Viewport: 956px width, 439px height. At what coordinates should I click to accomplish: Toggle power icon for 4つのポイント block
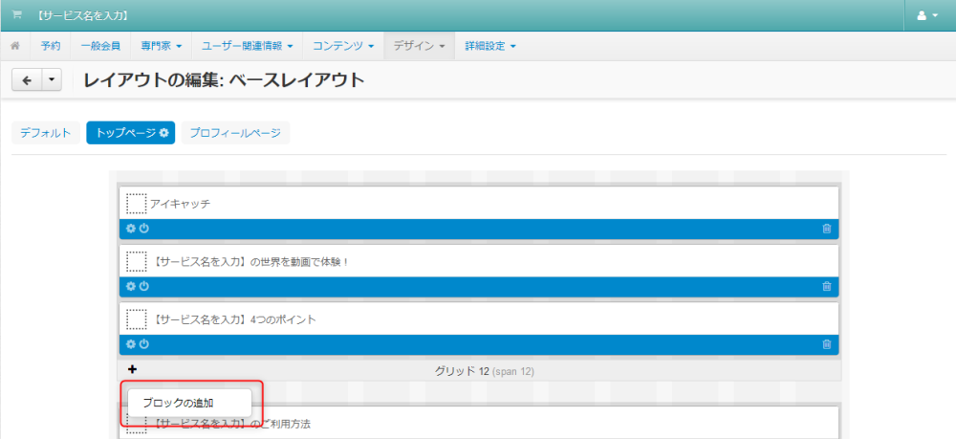click(144, 344)
